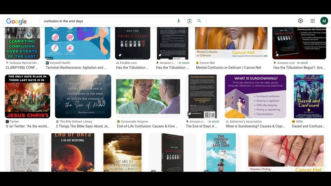The height and width of the screenshot is (186, 331).
Task: Open the End of Days book back cover image
Action: coord(202,96)
